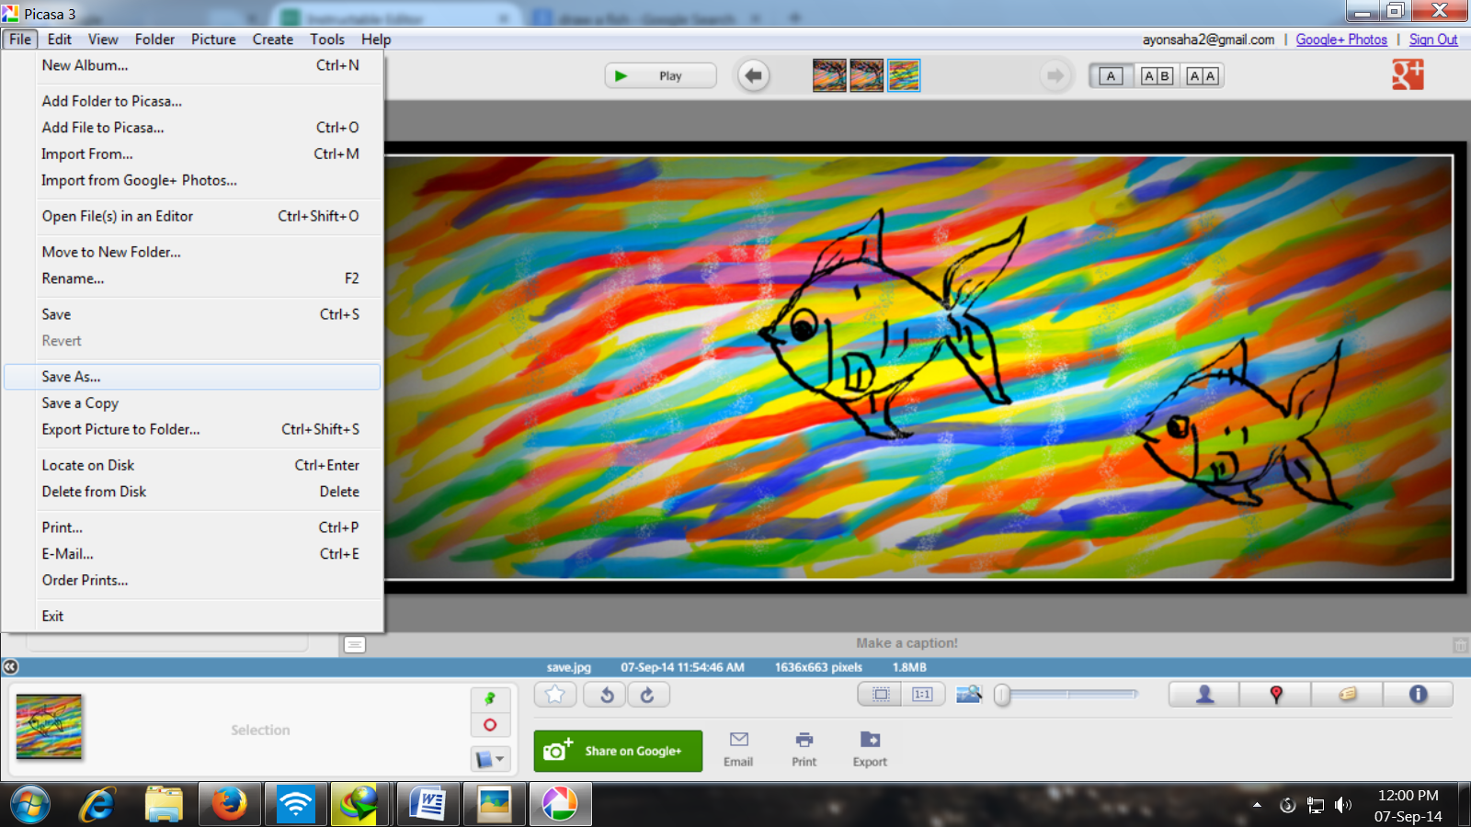Open the Google+ Photos link
The width and height of the screenshot is (1471, 827).
[1341, 40]
